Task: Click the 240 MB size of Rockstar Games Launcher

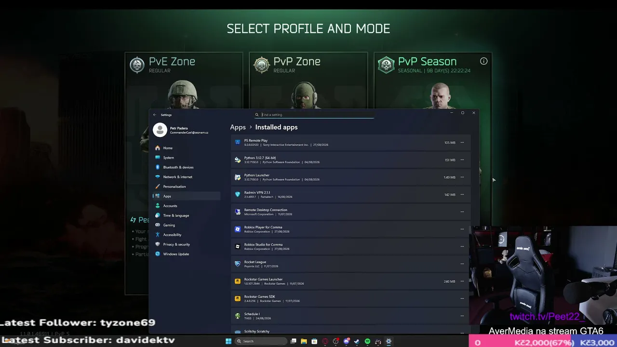Action: coord(449,281)
